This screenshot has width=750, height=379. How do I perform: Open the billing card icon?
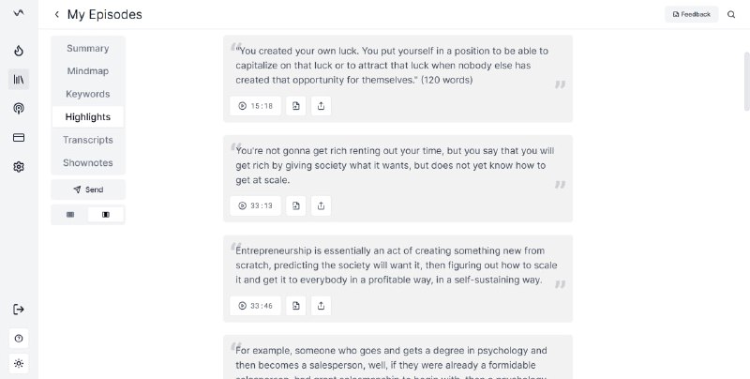[19, 138]
